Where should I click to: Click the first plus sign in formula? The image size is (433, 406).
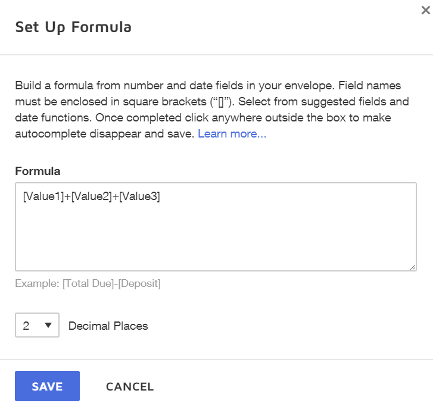click(67, 198)
